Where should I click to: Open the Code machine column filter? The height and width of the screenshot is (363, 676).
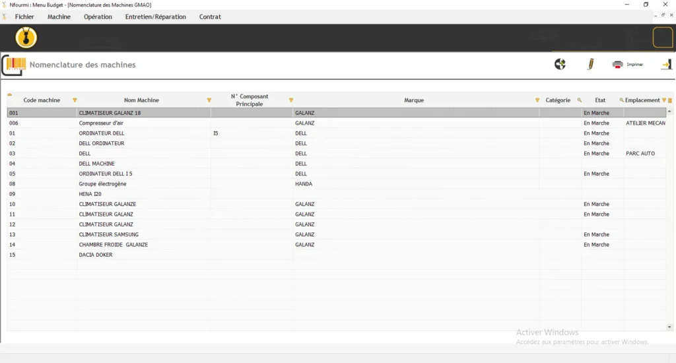click(75, 100)
